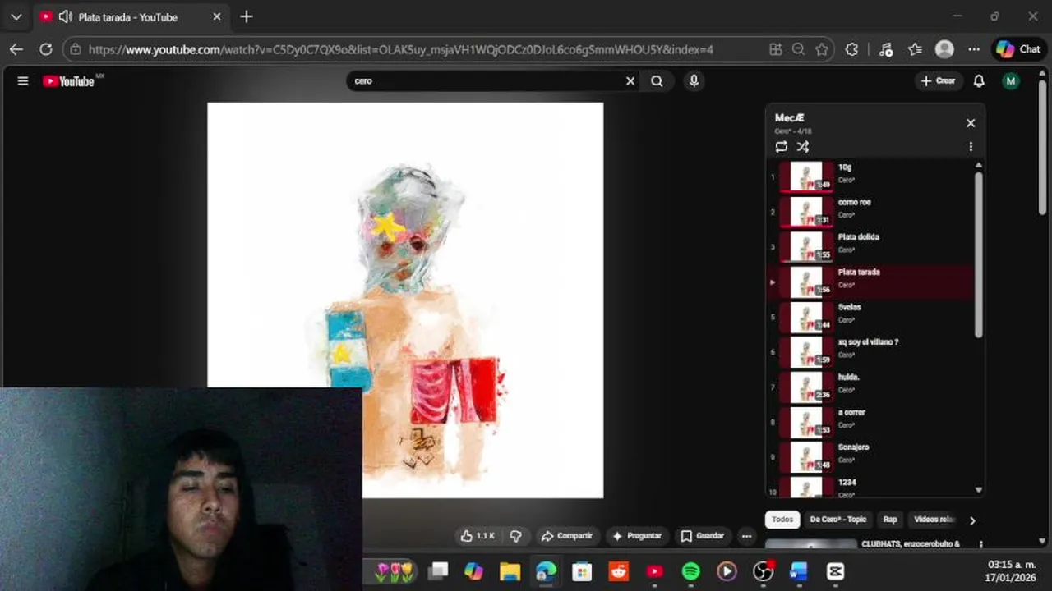Viewport: 1052px width, 591px height.
Task: Open the YouTube account avatar menu
Action: (1011, 81)
